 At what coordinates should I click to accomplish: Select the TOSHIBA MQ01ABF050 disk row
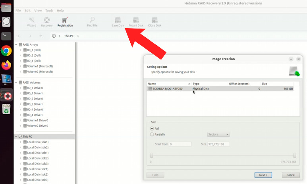tap(220, 89)
